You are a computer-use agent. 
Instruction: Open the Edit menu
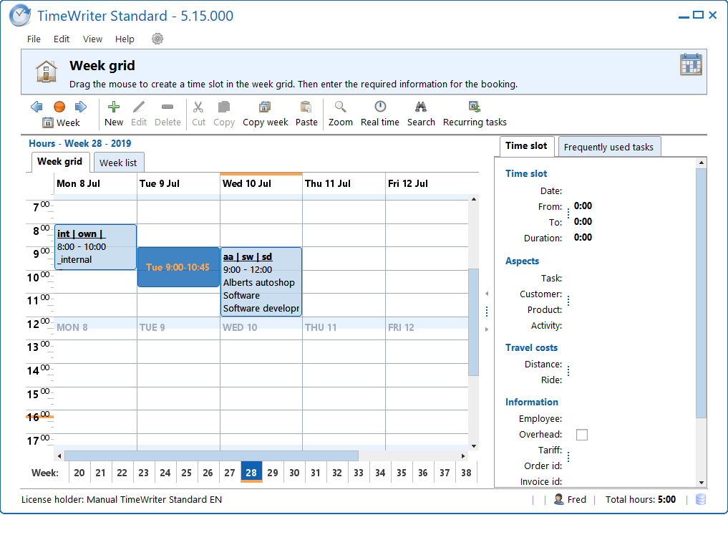click(x=62, y=39)
